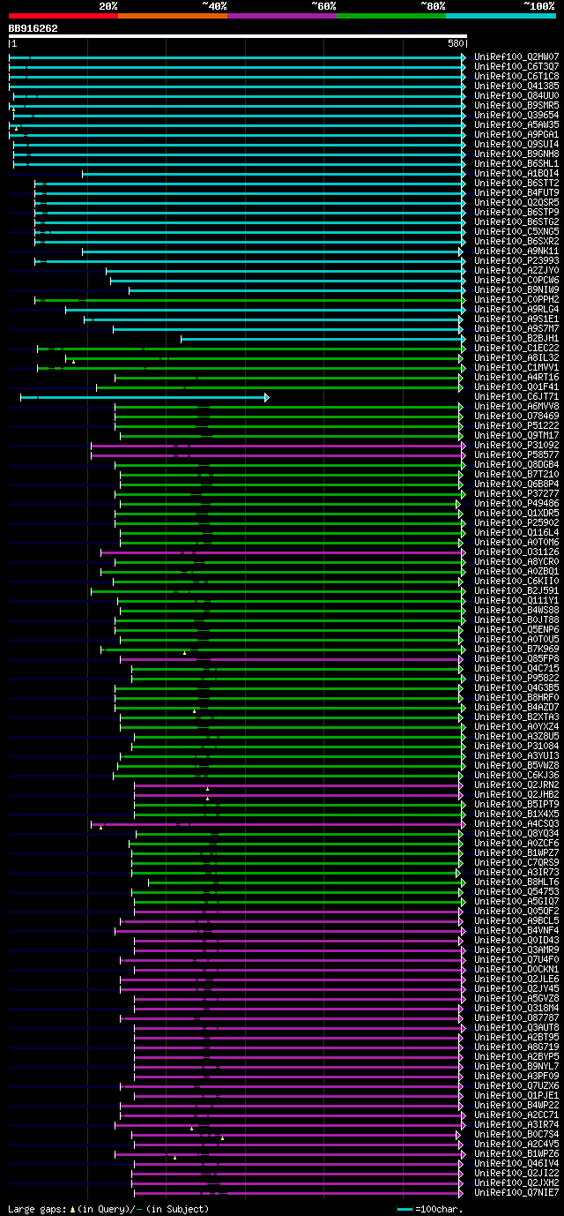Open hit UniRef100_C6T3Q7

click(516, 66)
